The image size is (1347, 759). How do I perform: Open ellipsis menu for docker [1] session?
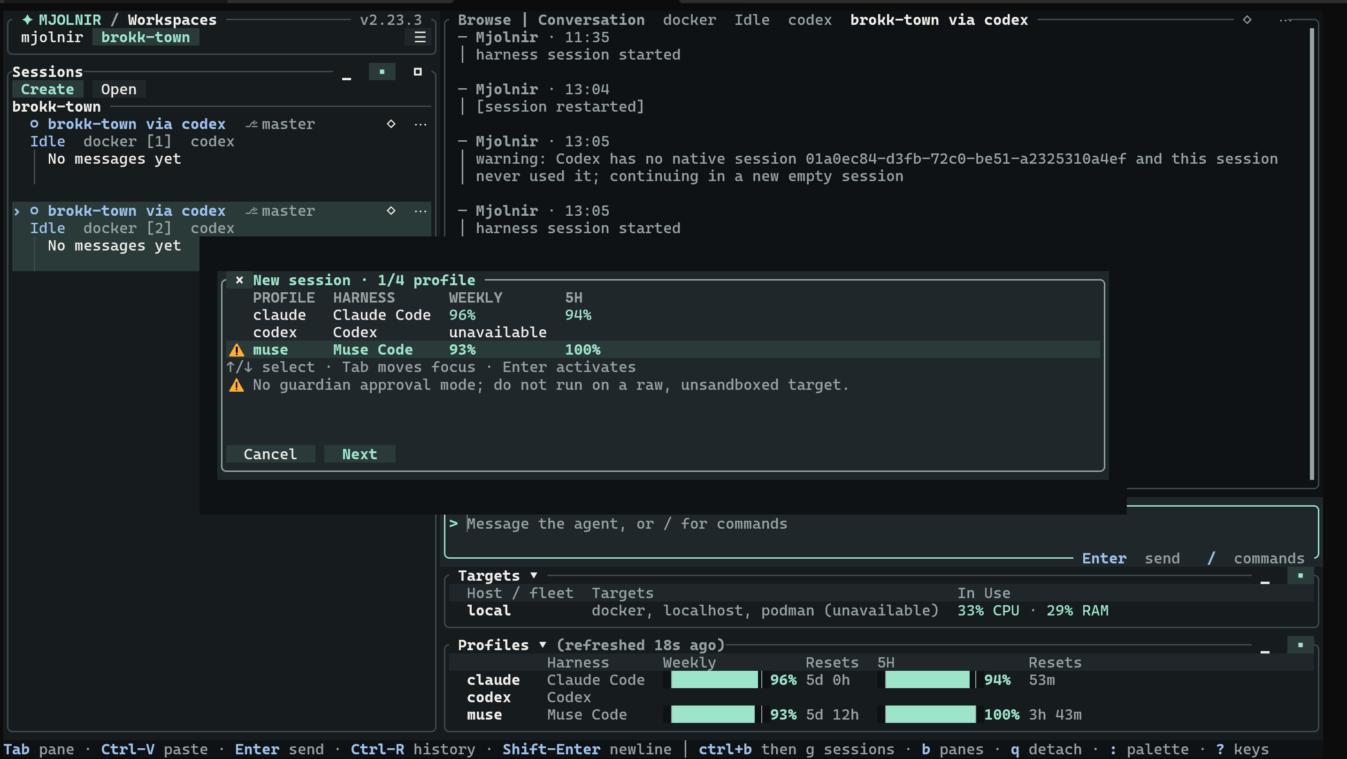tap(421, 124)
